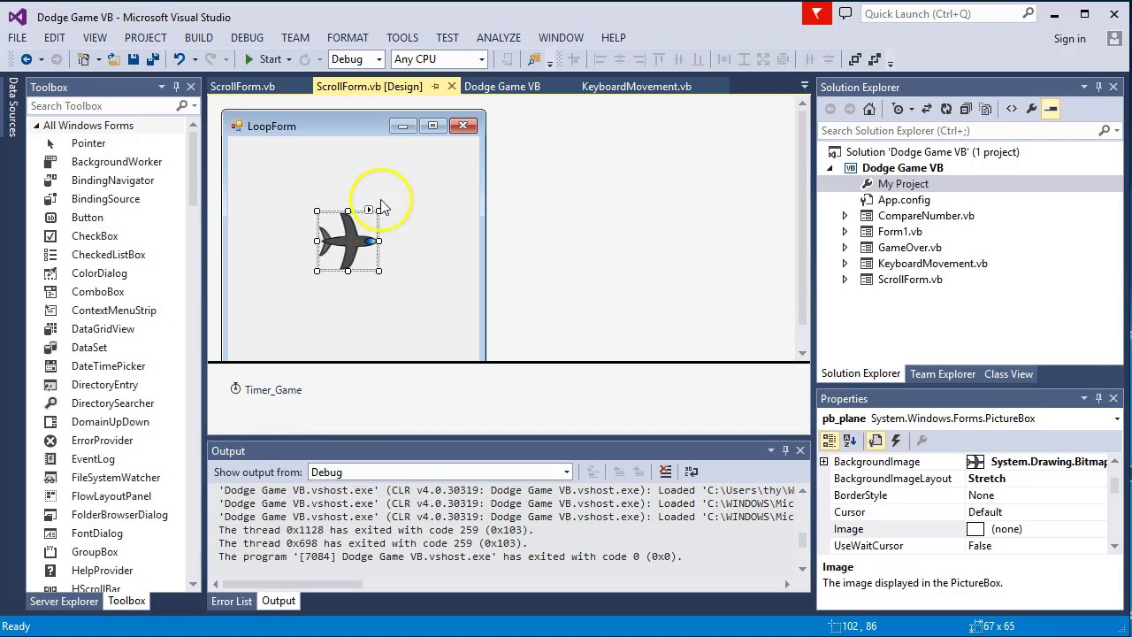Select the ColorDialog control in Toolbox
Image resolution: width=1132 pixels, height=637 pixels.
point(99,273)
